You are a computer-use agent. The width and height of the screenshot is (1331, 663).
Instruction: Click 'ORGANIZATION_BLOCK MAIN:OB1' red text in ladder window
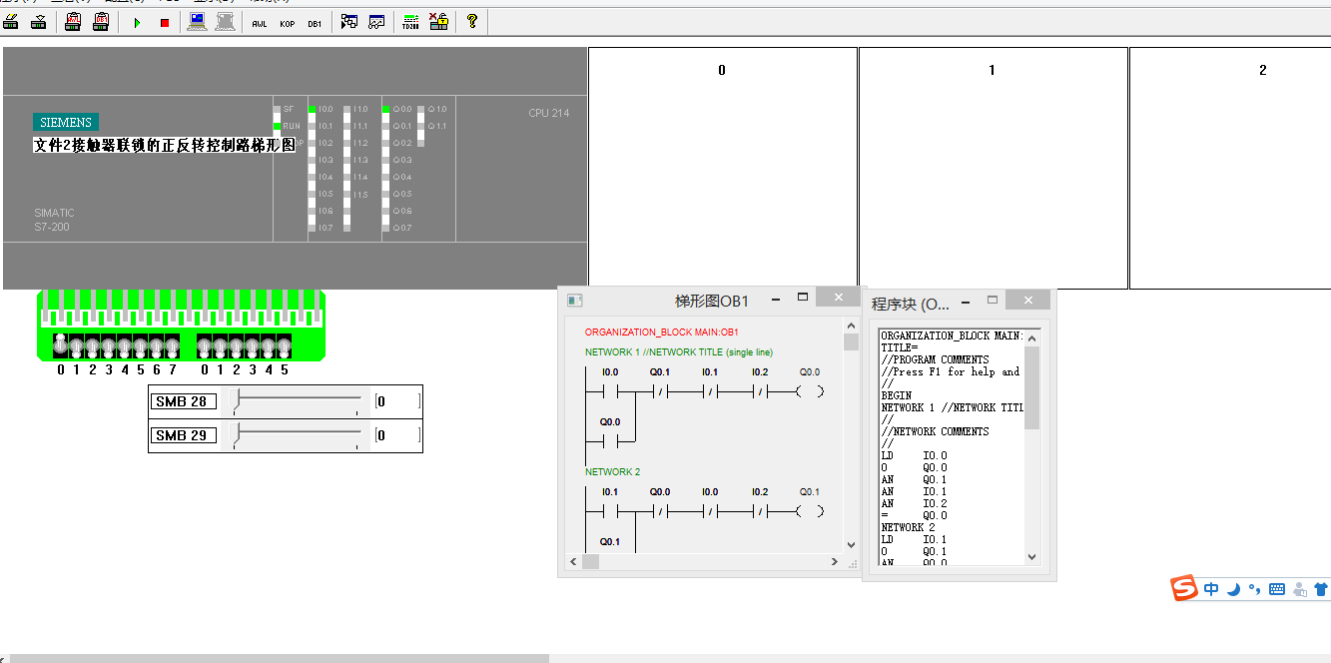661,331
